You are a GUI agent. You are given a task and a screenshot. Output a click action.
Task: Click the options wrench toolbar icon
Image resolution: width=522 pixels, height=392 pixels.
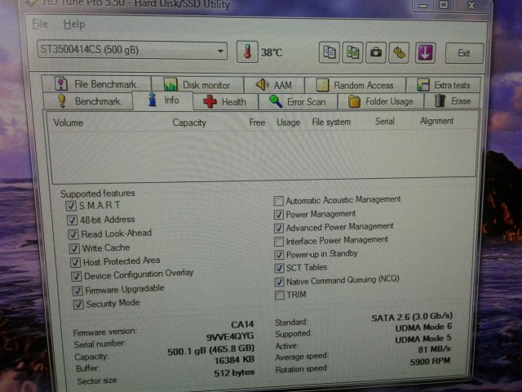400,52
